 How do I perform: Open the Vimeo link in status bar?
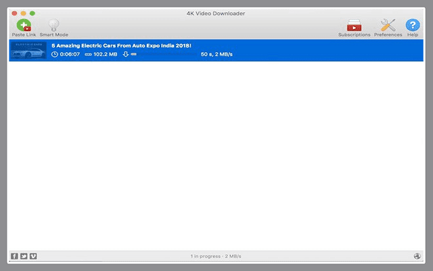coord(32,256)
